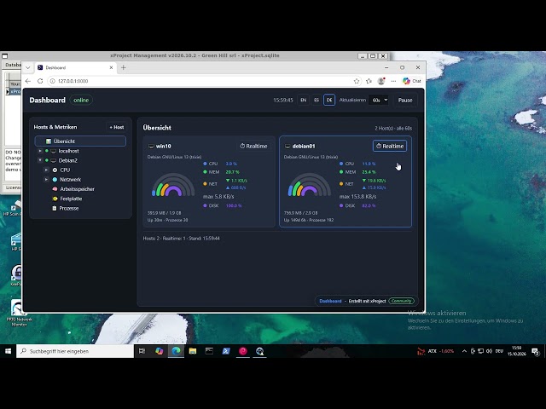Reload the browser page
Screen dimensions: 546x409
click(x=40, y=81)
